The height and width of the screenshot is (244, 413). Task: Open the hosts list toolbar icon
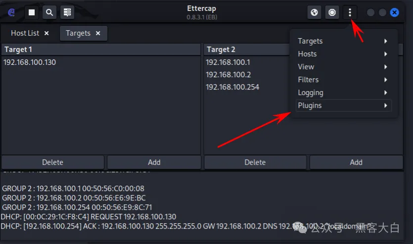[x=67, y=12]
